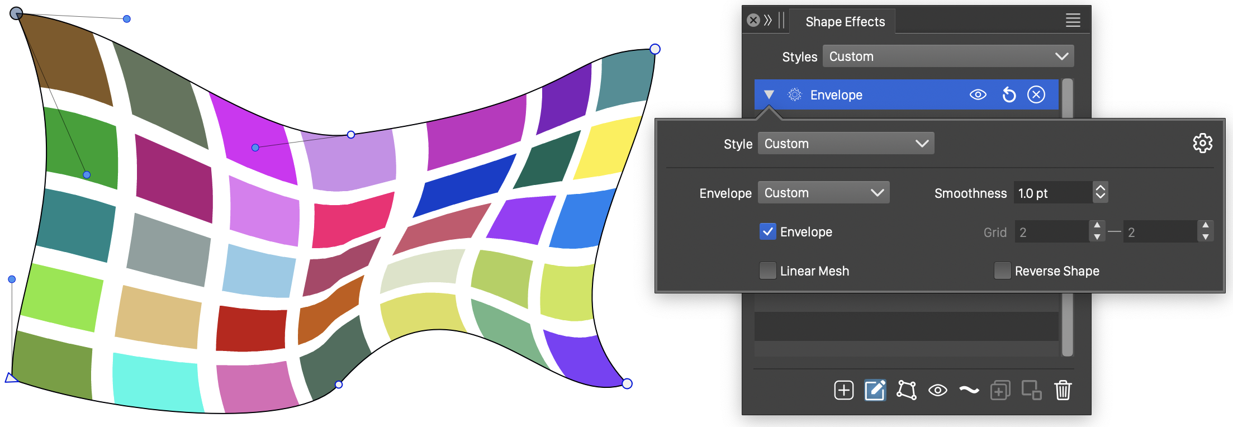Uncheck the Envelope checkbox

pyautogui.click(x=768, y=232)
